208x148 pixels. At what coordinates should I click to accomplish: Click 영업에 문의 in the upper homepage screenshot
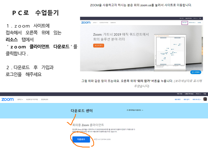click(x=113, y=22)
